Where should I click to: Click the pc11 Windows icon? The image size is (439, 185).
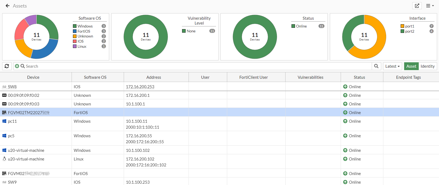(4, 121)
